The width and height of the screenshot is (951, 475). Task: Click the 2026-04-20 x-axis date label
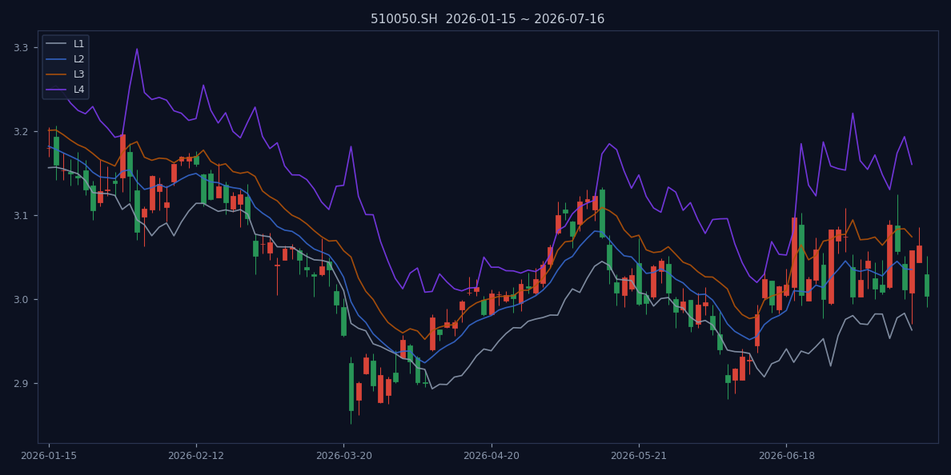(492, 456)
